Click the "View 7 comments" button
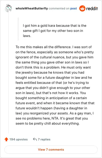102x158 pixels. coord(51,150)
